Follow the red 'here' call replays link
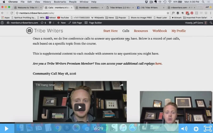 click(158, 64)
